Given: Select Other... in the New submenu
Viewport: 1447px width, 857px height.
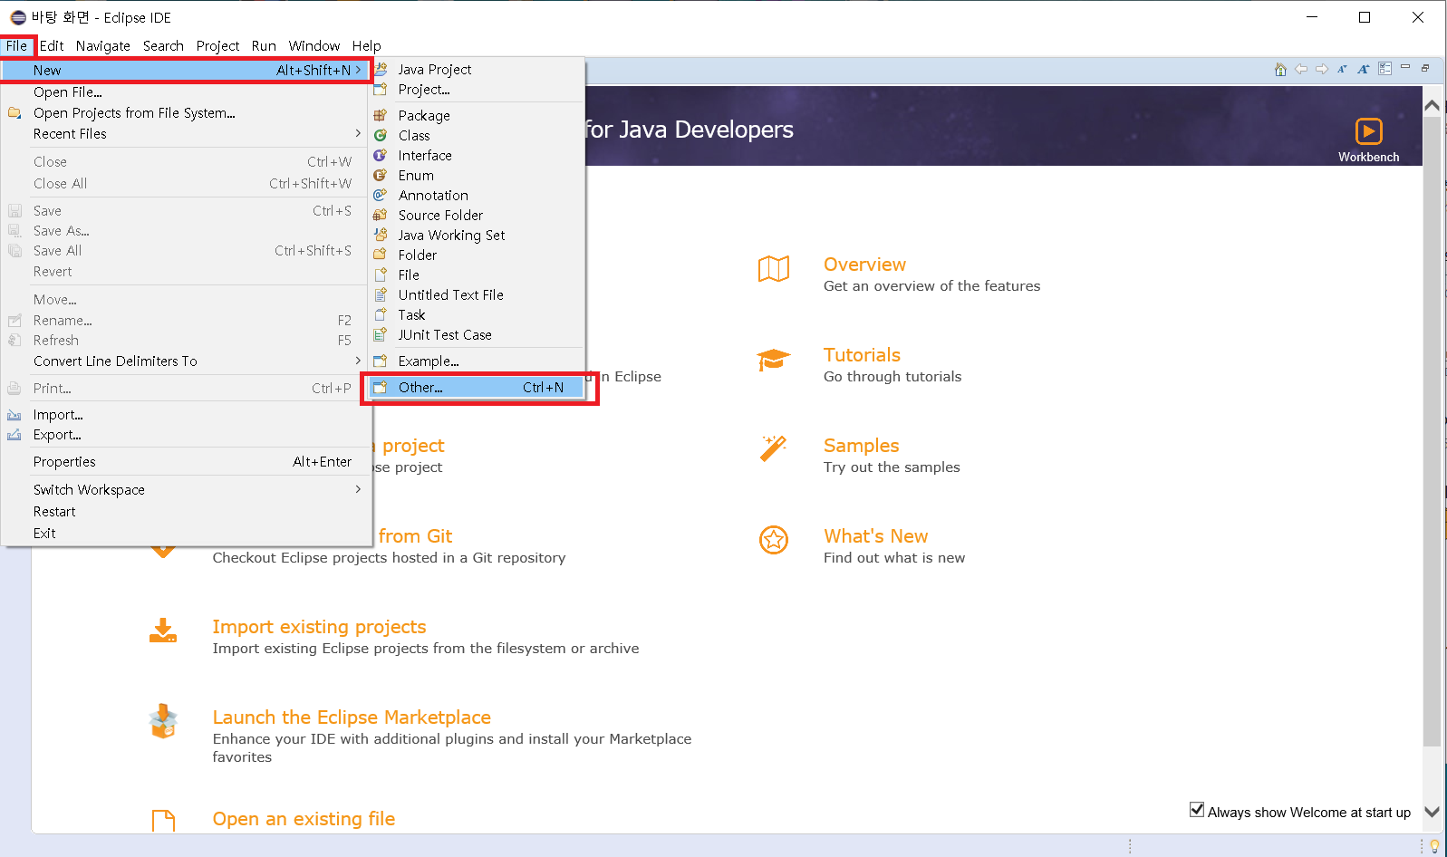Looking at the screenshot, I should pos(477,387).
